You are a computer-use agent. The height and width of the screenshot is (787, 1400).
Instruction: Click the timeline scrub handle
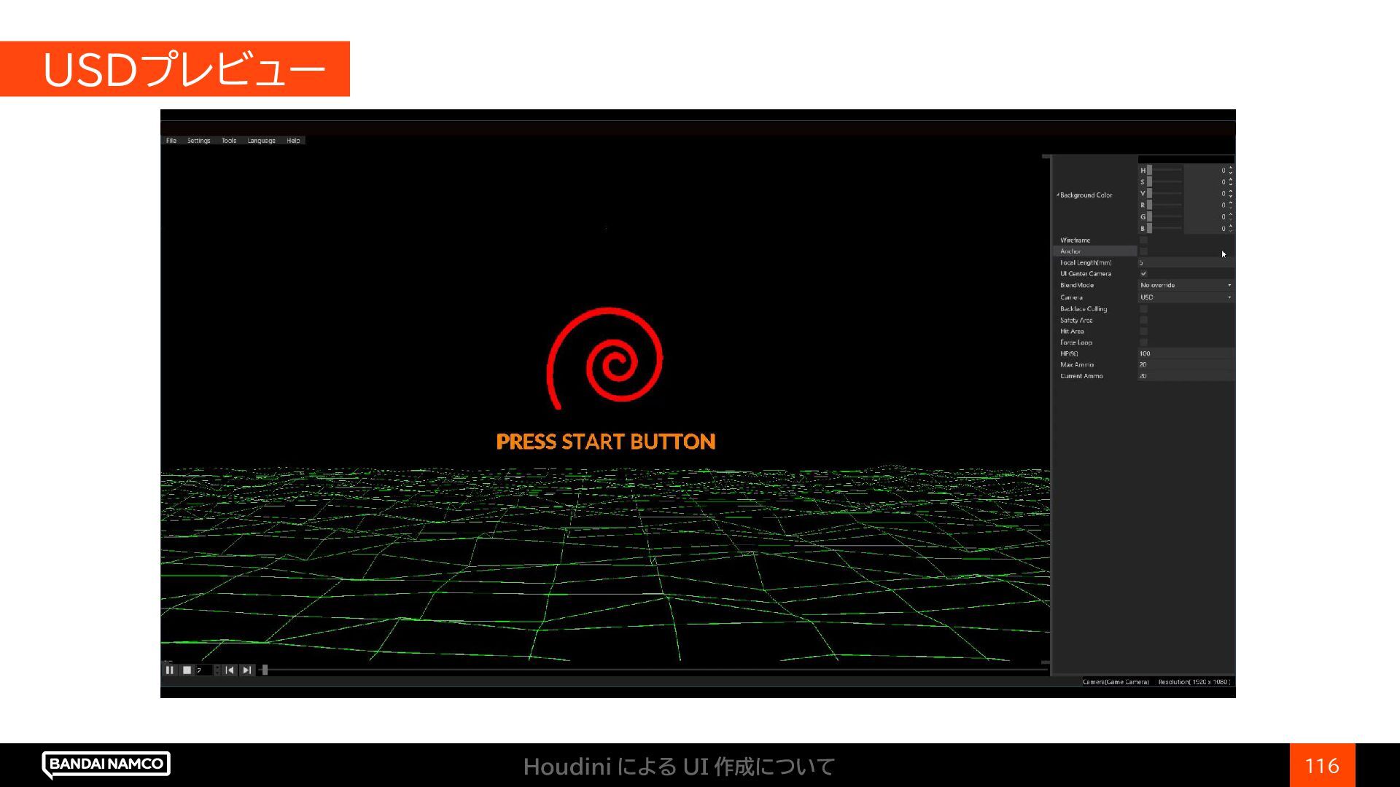pos(265,670)
